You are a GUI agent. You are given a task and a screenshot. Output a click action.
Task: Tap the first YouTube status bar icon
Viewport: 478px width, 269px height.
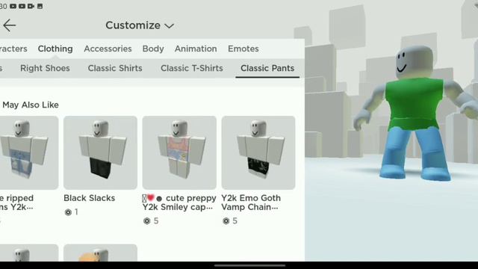tap(13, 6)
